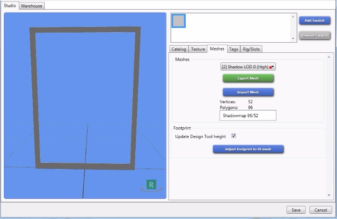
Task: Click the Add Swatch button
Action: 314,21
